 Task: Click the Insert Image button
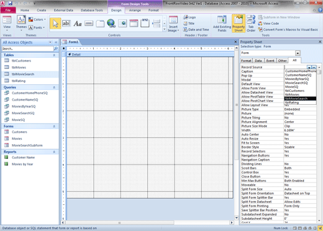(x=173, y=24)
